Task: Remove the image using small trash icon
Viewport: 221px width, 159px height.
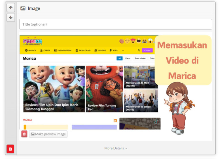Action: click(x=24, y=134)
